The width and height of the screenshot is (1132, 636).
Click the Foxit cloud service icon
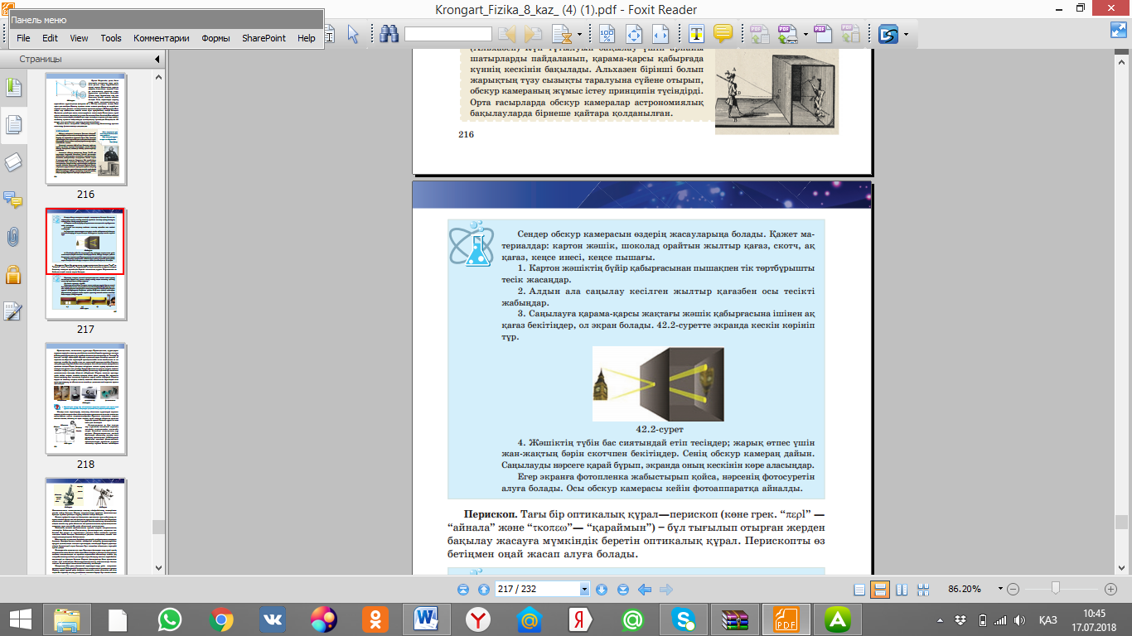tap(889, 34)
